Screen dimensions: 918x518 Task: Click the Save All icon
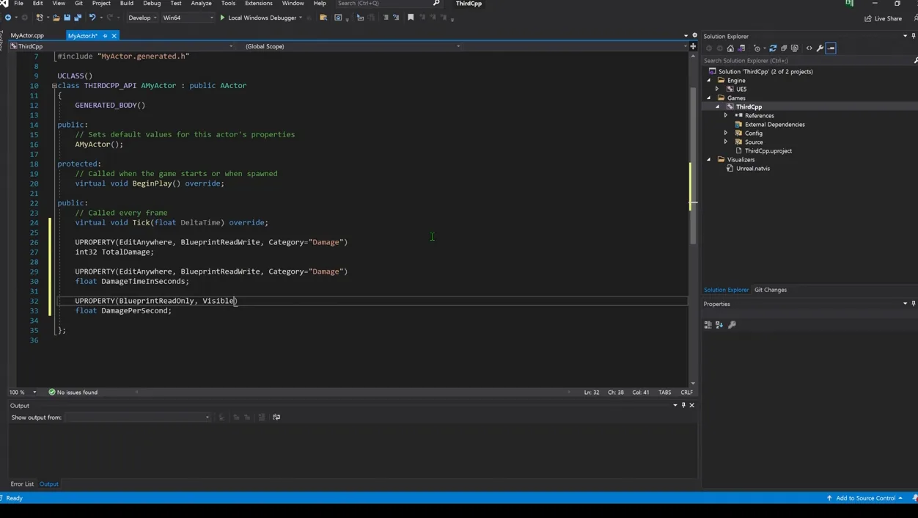pyautogui.click(x=78, y=18)
